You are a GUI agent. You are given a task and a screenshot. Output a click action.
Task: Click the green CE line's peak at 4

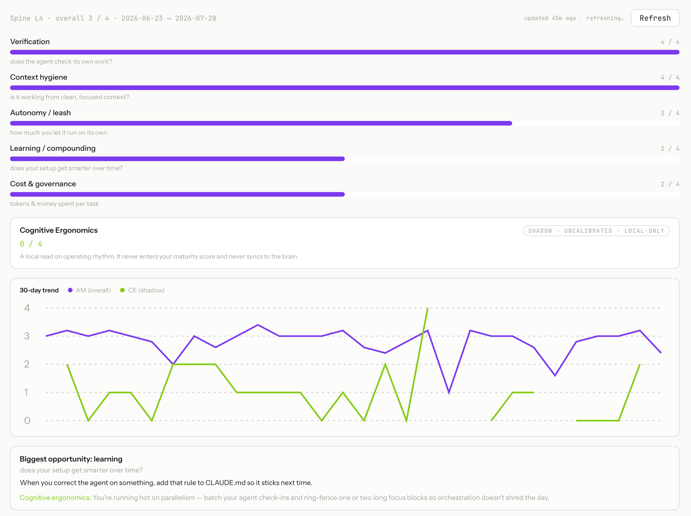[x=428, y=308]
